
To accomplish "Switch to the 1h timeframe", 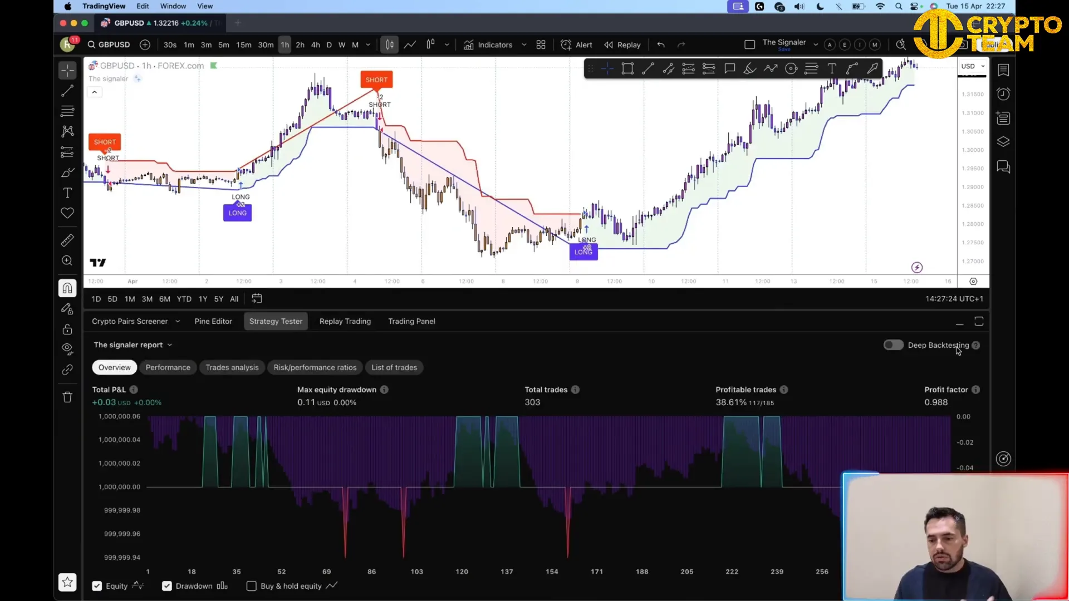I will click(x=285, y=45).
